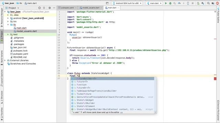This screenshot has height=123, width=220.
Task: Click the completion popup hint link arrows
Action: [x=121, y=112]
